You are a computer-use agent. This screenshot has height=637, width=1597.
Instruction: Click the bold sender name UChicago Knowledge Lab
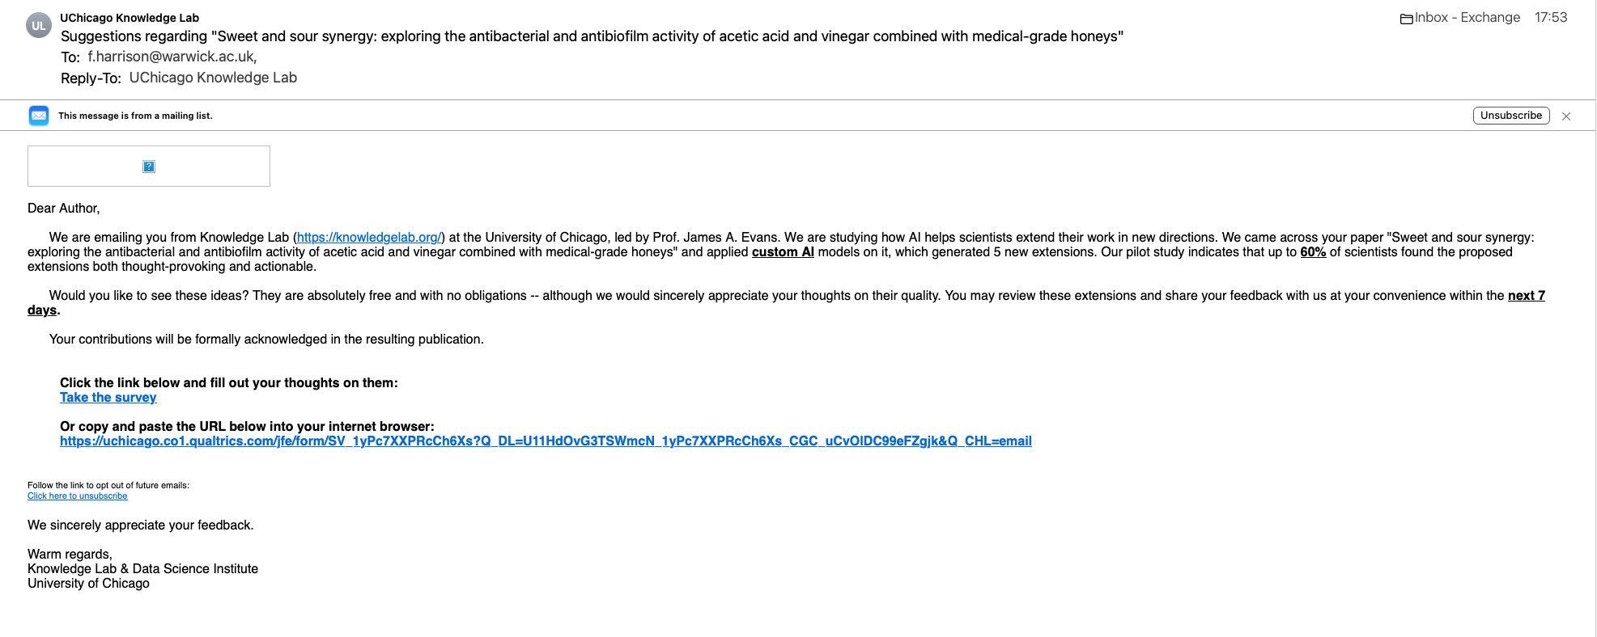click(130, 18)
